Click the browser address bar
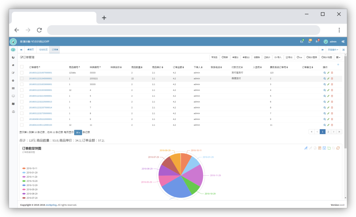 click(x=184, y=30)
